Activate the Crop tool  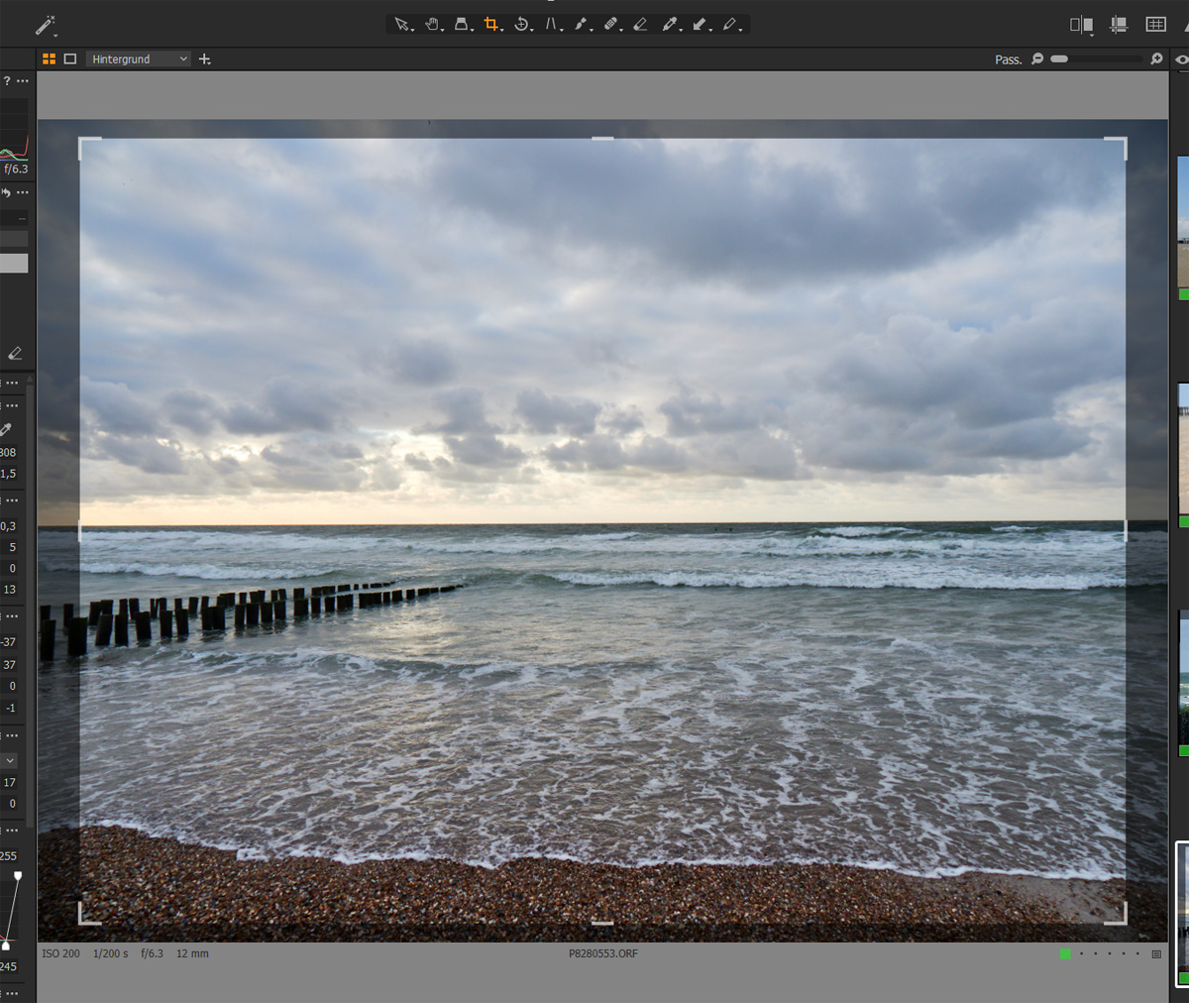(x=491, y=25)
